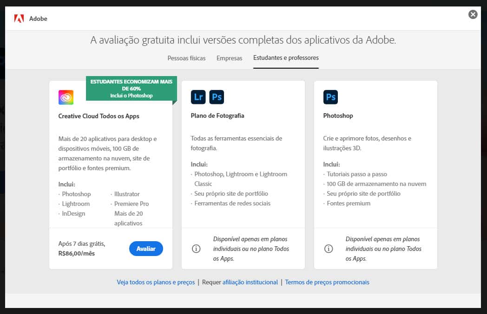Click the Adobe logo icon in header
Image resolution: width=487 pixels, height=314 pixels.
tap(19, 19)
